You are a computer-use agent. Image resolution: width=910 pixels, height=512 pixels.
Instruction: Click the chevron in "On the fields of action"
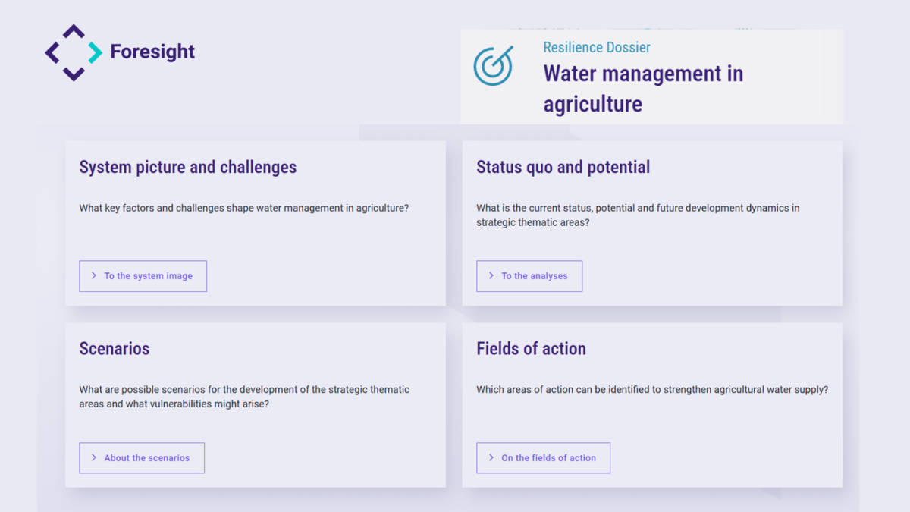[491, 458]
